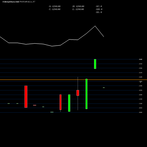The width and height of the screenshot is (147, 147).
Task: Click the orange horizontal price line
Action: 73,80
